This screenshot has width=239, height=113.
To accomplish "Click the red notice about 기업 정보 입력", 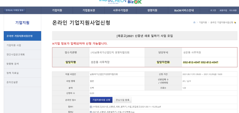I will point(80,44).
